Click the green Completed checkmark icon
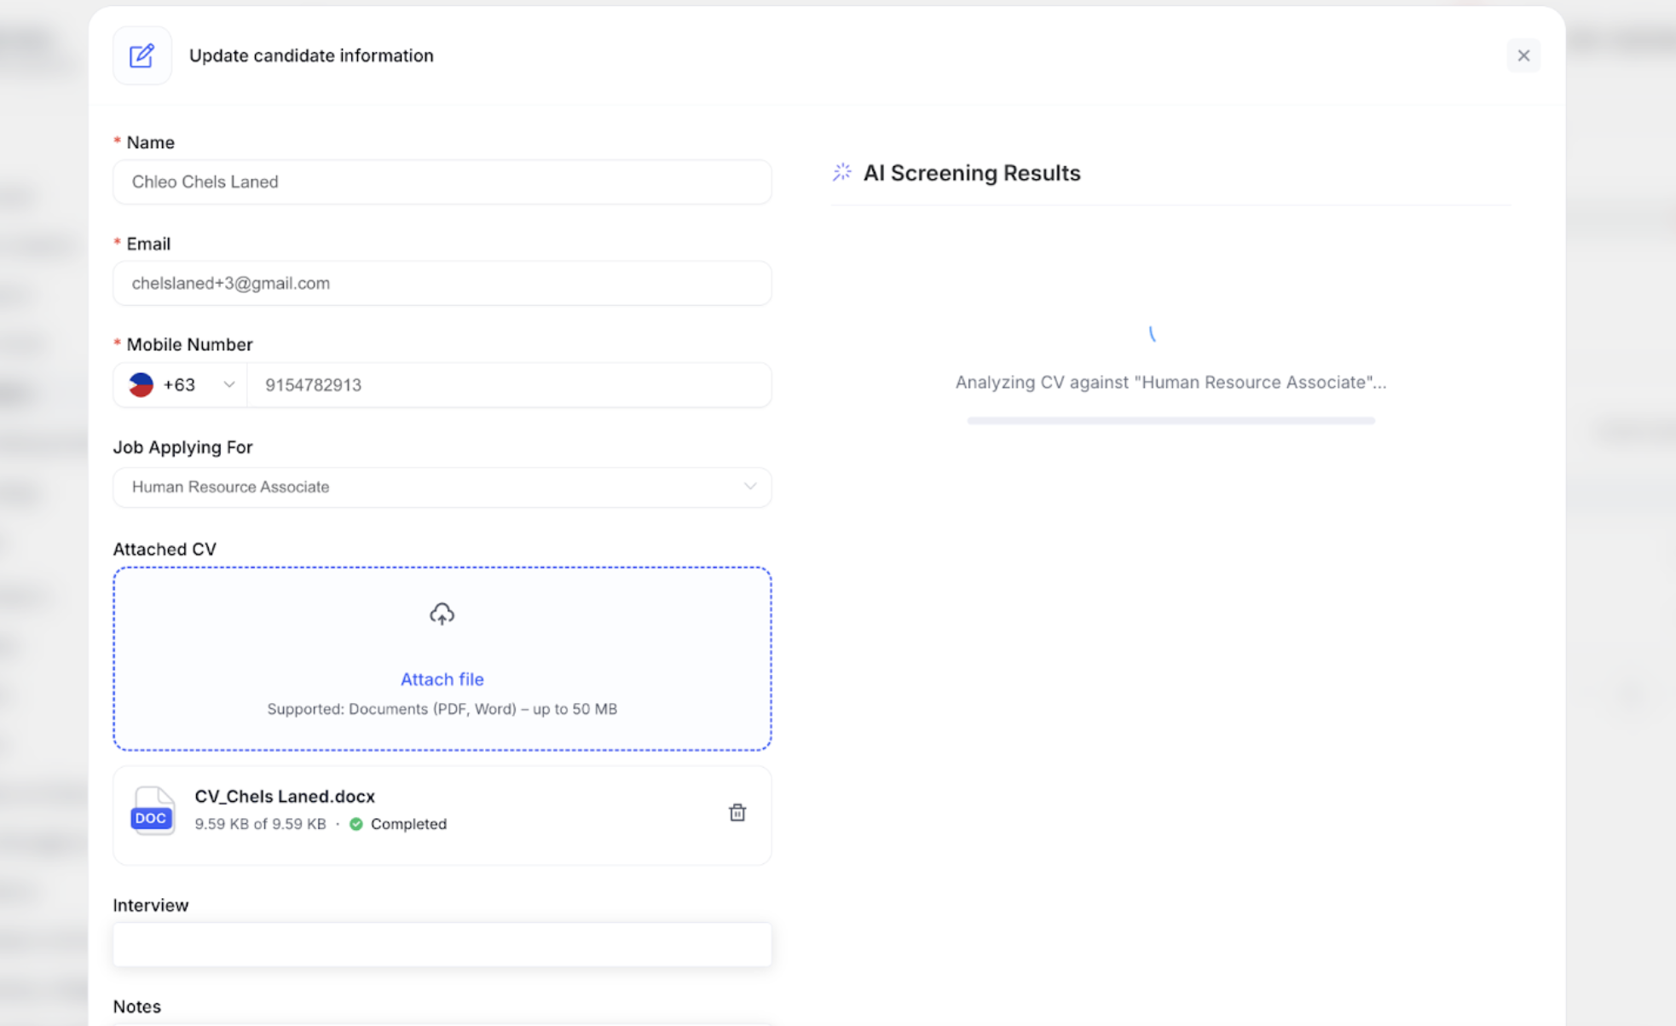The height and width of the screenshot is (1026, 1676). [x=356, y=824]
